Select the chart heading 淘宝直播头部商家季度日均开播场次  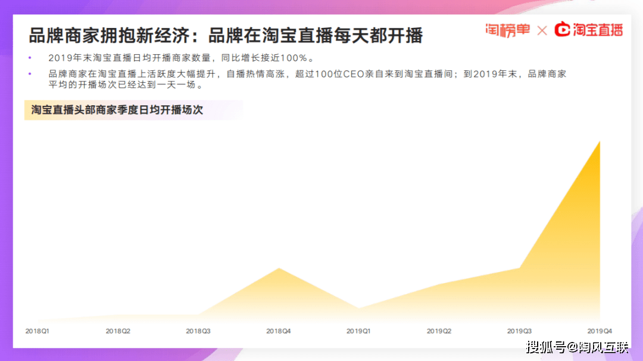[x=117, y=110]
